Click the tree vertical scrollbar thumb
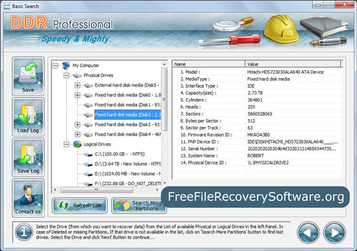The image size is (357, 251). (164, 99)
